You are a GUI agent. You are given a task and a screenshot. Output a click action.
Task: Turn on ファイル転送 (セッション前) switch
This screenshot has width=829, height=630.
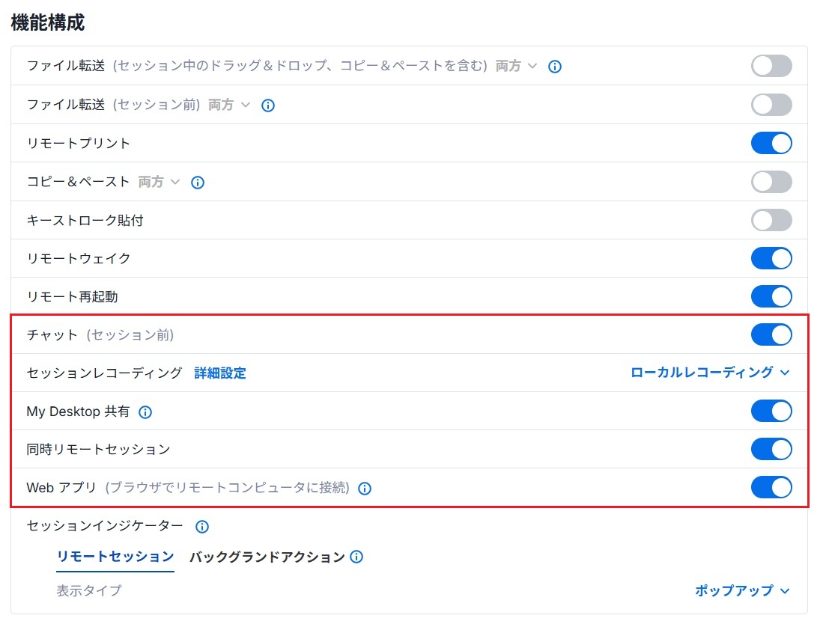coord(771,105)
